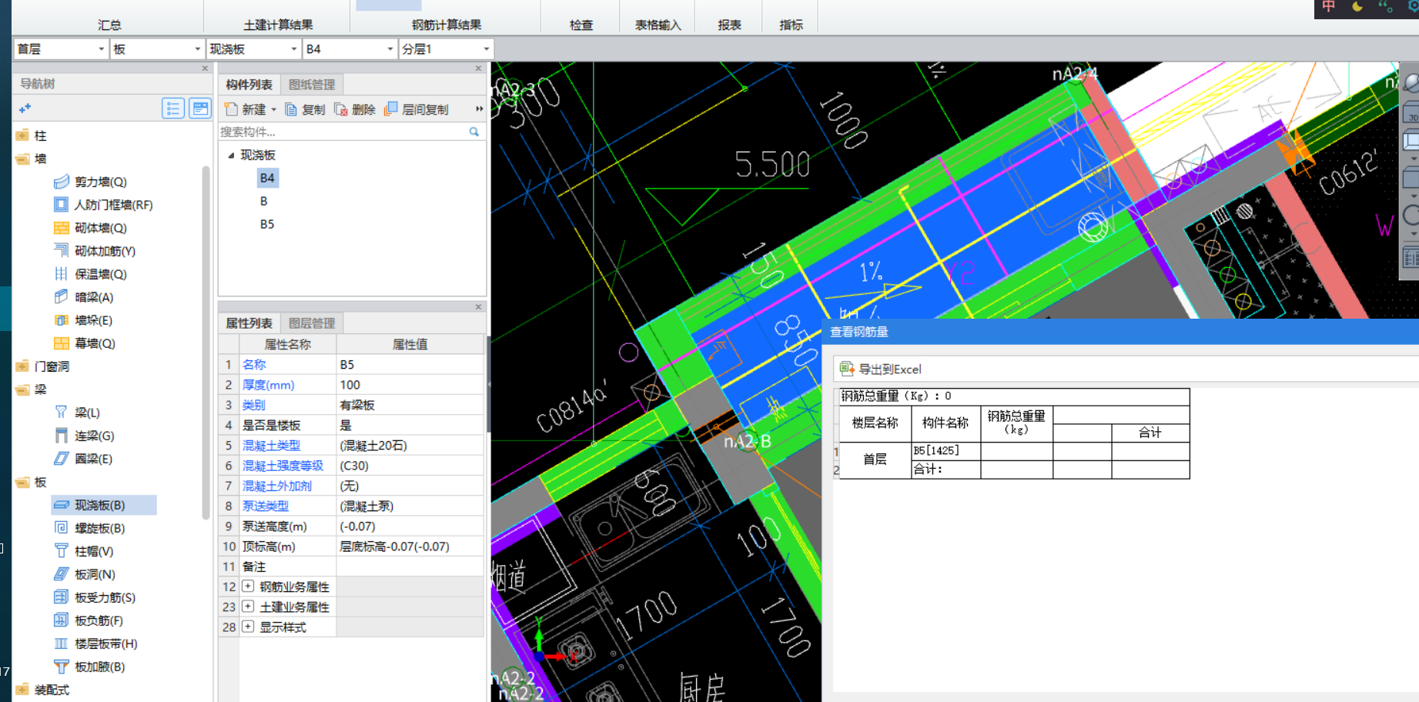Open the 报表 ribbon section

[x=729, y=25]
